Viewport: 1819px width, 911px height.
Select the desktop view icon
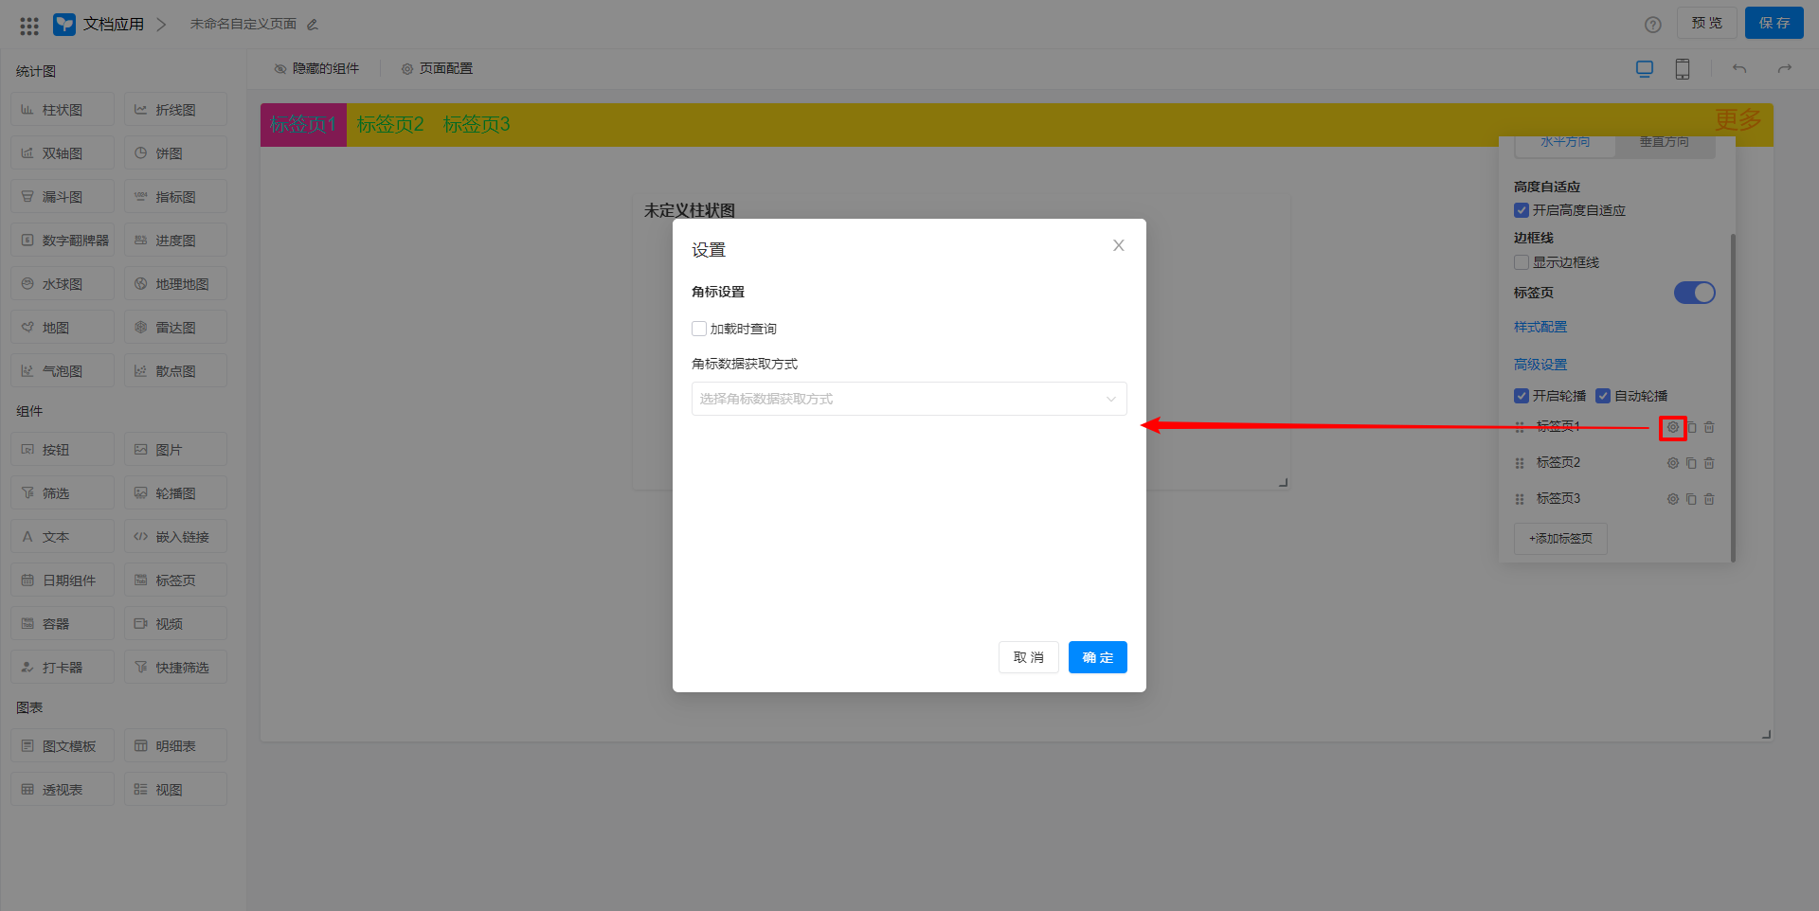(x=1645, y=69)
